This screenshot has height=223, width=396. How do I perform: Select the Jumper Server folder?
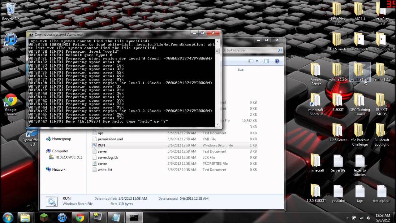click(316, 74)
